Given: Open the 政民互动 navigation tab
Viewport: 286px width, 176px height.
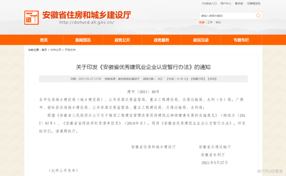Looking at the screenshot, I should click(201, 40).
